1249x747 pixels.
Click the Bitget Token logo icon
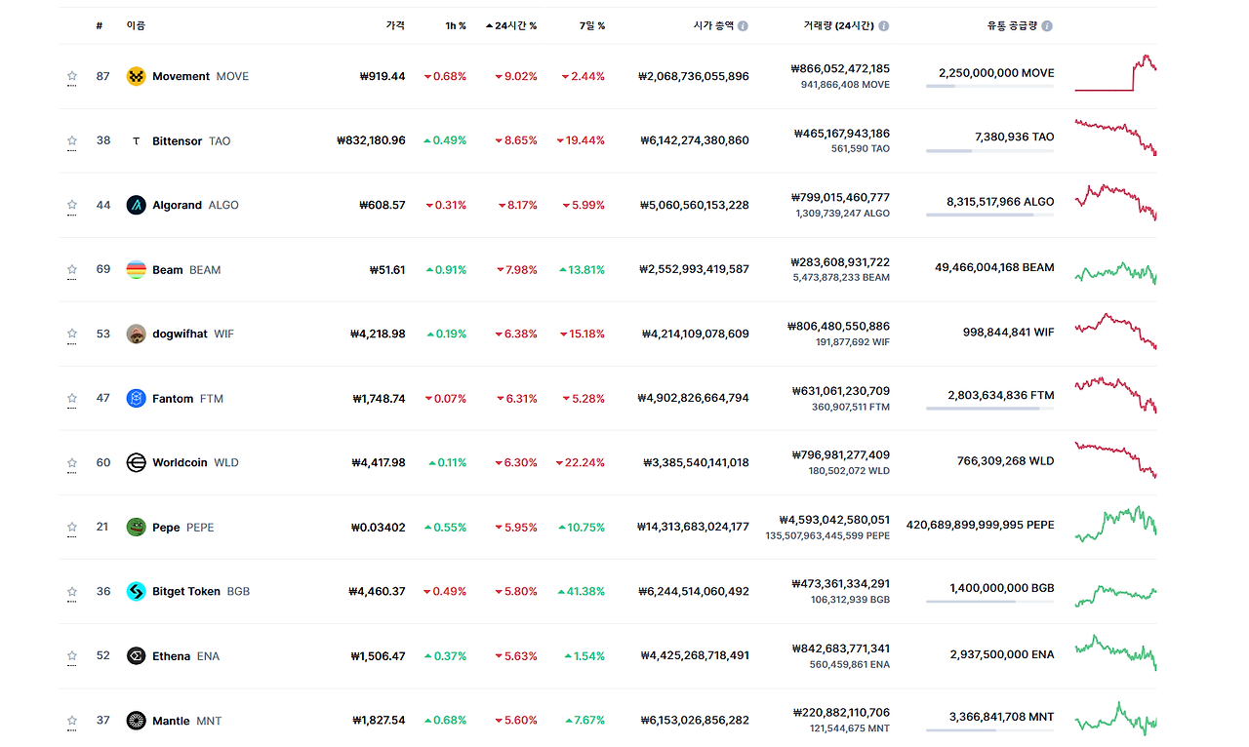[136, 591]
